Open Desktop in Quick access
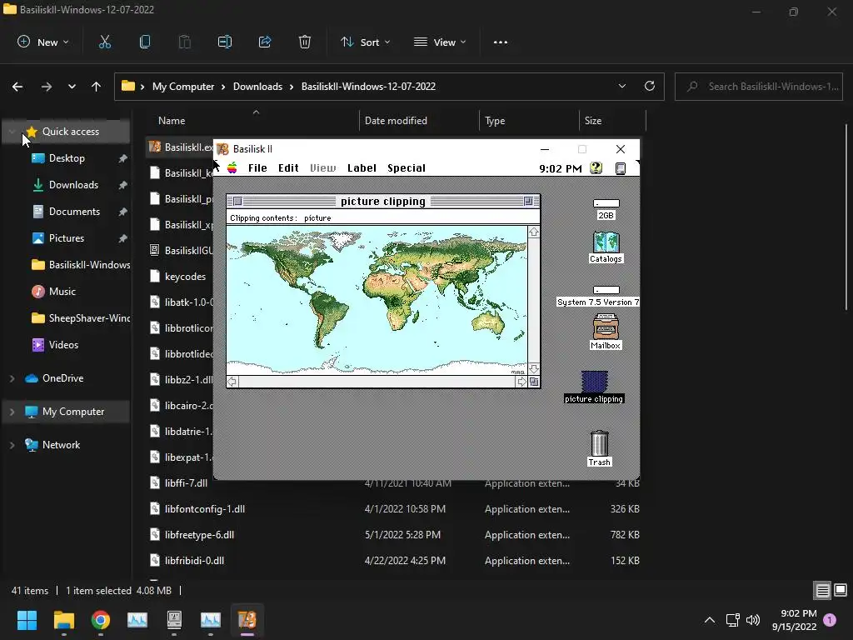The image size is (853, 640). 67,158
